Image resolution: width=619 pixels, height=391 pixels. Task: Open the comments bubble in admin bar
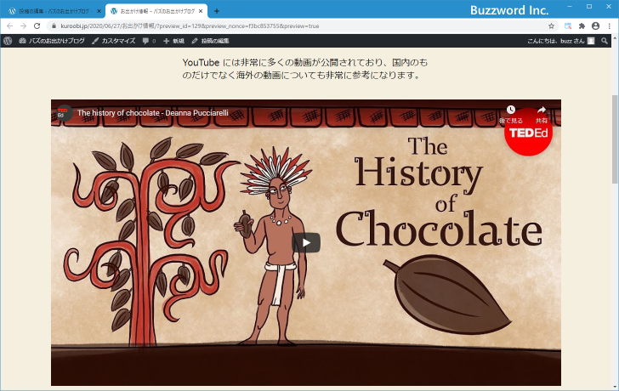149,41
